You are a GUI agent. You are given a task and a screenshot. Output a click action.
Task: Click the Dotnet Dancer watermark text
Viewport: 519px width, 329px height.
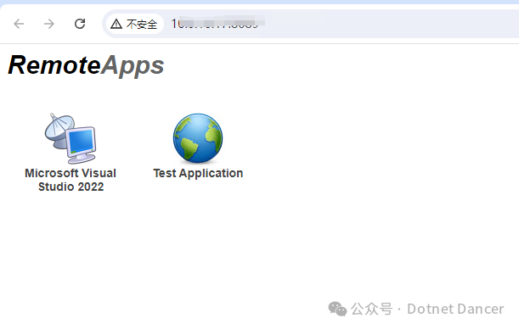click(x=455, y=309)
